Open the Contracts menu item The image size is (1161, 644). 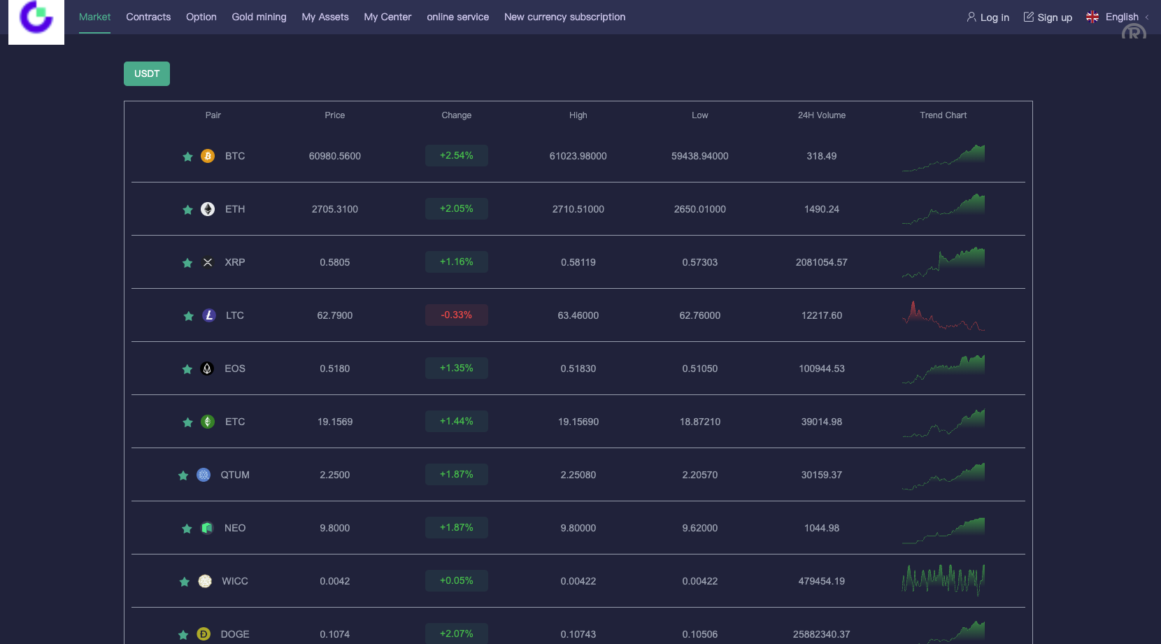point(148,17)
